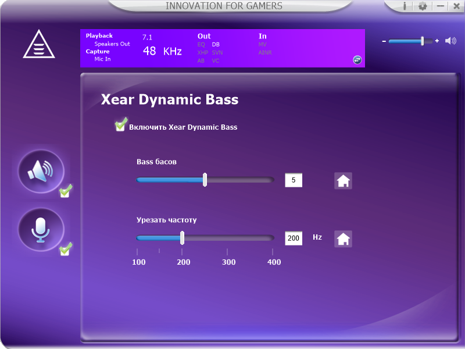465x349 pixels.
Task: Increase master volume with plus button
Action: [x=437, y=41]
